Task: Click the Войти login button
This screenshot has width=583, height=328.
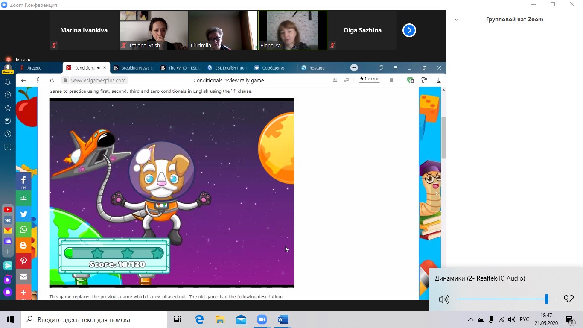Action: (8, 72)
